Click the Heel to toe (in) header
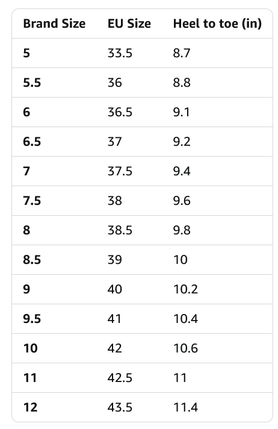 (217, 23)
